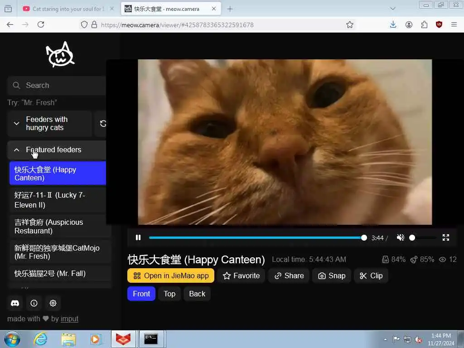Open command prompt taskbar window
464x348 pixels.
coord(151,339)
